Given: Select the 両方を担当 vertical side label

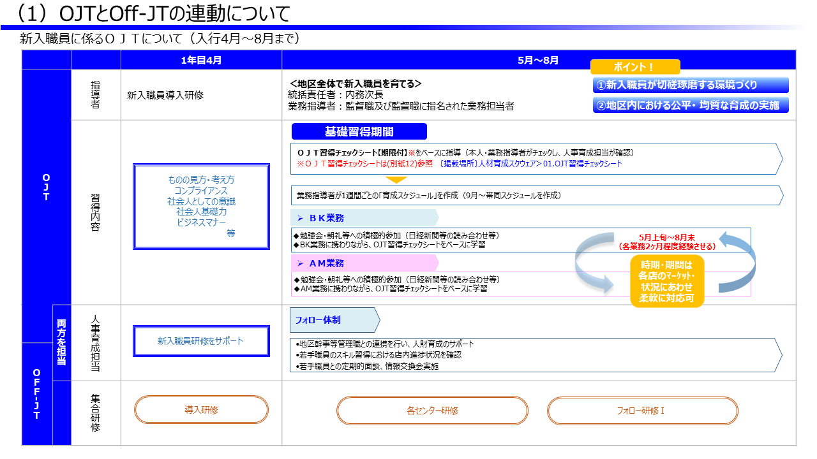Looking at the screenshot, I should [x=61, y=343].
